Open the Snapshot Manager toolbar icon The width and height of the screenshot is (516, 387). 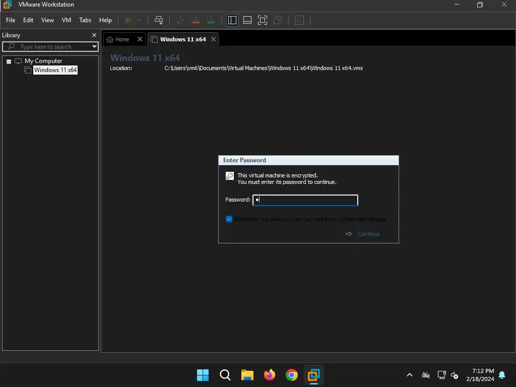tap(211, 20)
